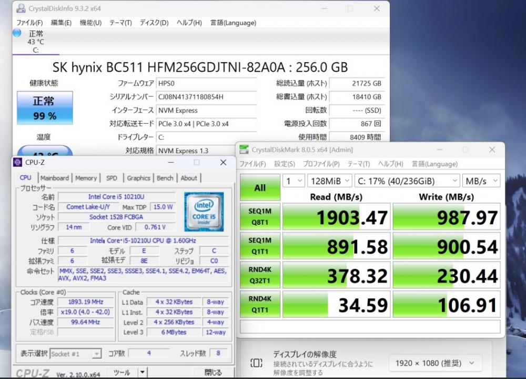
Task: Open テーマ(T) menu in CrystalDiskMark
Action: tap(359, 164)
